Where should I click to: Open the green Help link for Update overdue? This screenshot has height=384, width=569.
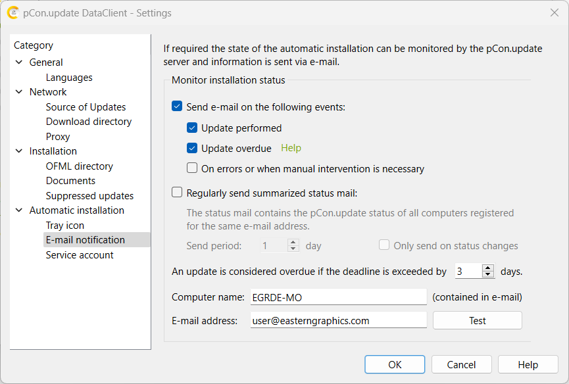[x=291, y=148]
